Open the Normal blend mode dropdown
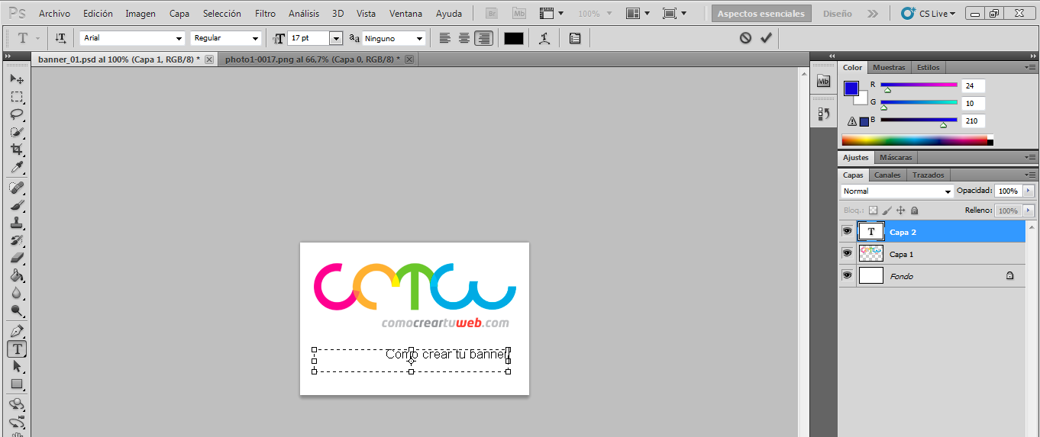 [948, 191]
